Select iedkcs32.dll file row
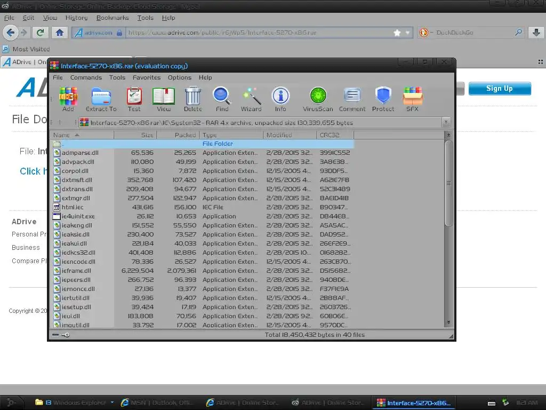546x410 pixels. (x=202, y=253)
